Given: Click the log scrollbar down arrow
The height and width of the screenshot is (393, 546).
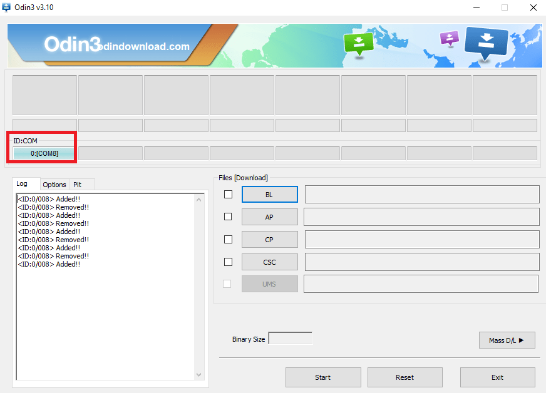Looking at the screenshot, I should (x=199, y=375).
